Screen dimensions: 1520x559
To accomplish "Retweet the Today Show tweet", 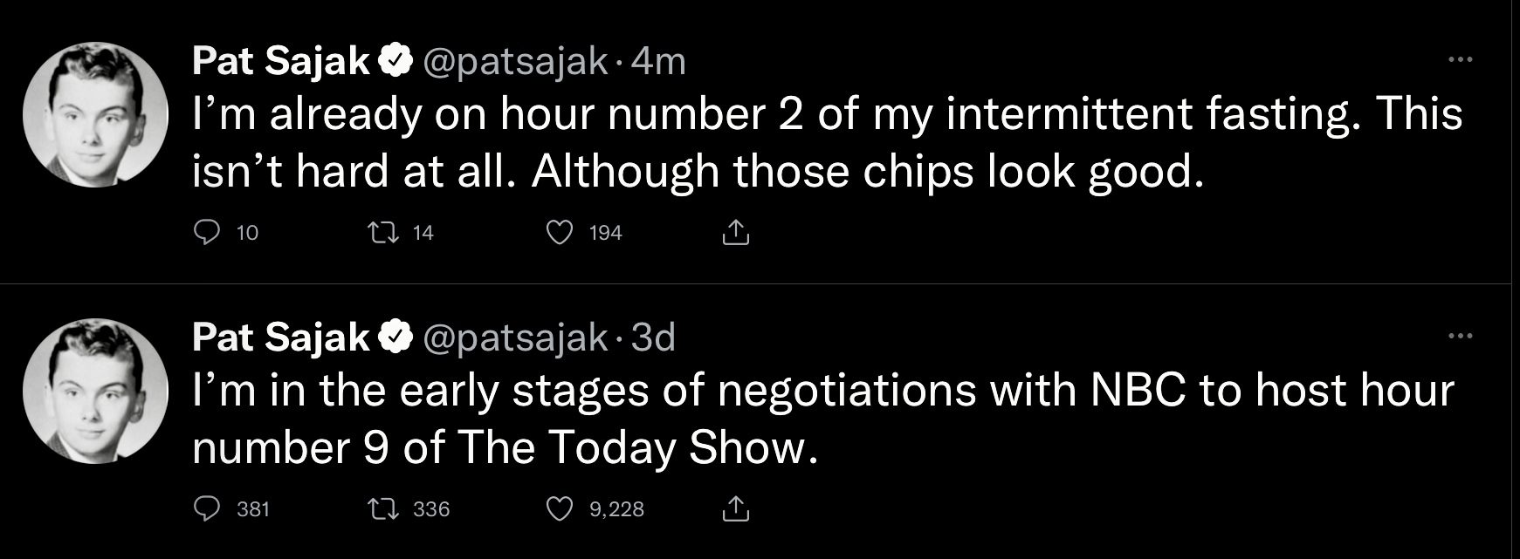I will [382, 508].
